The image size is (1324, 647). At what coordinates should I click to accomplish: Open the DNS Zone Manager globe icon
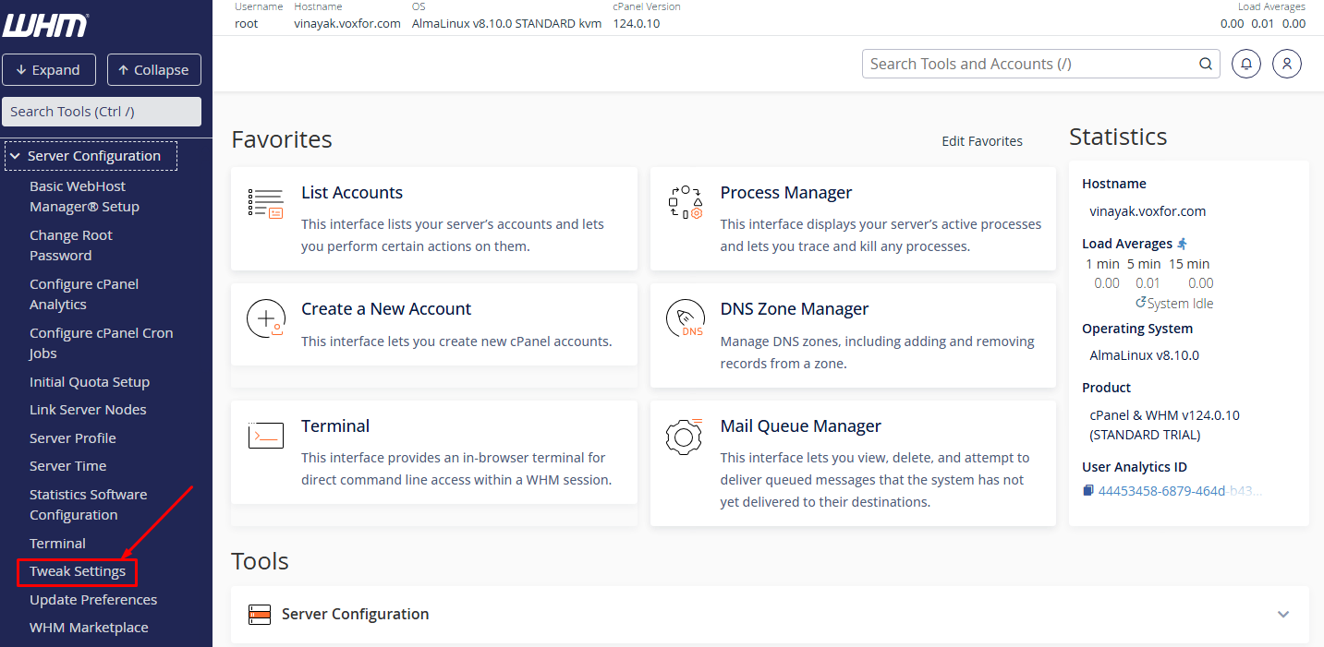click(x=684, y=318)
